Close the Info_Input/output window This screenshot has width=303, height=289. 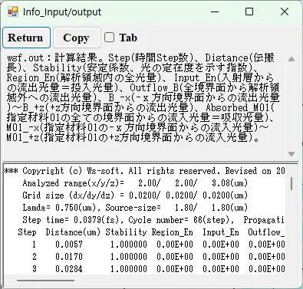click(285, 11)
